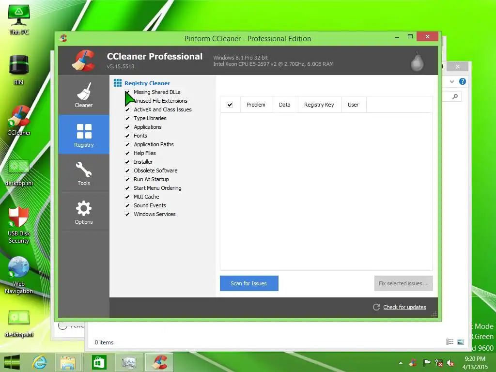
Task: Expand ribbon chevron in background Explorer window
Action: coord(452,81)
